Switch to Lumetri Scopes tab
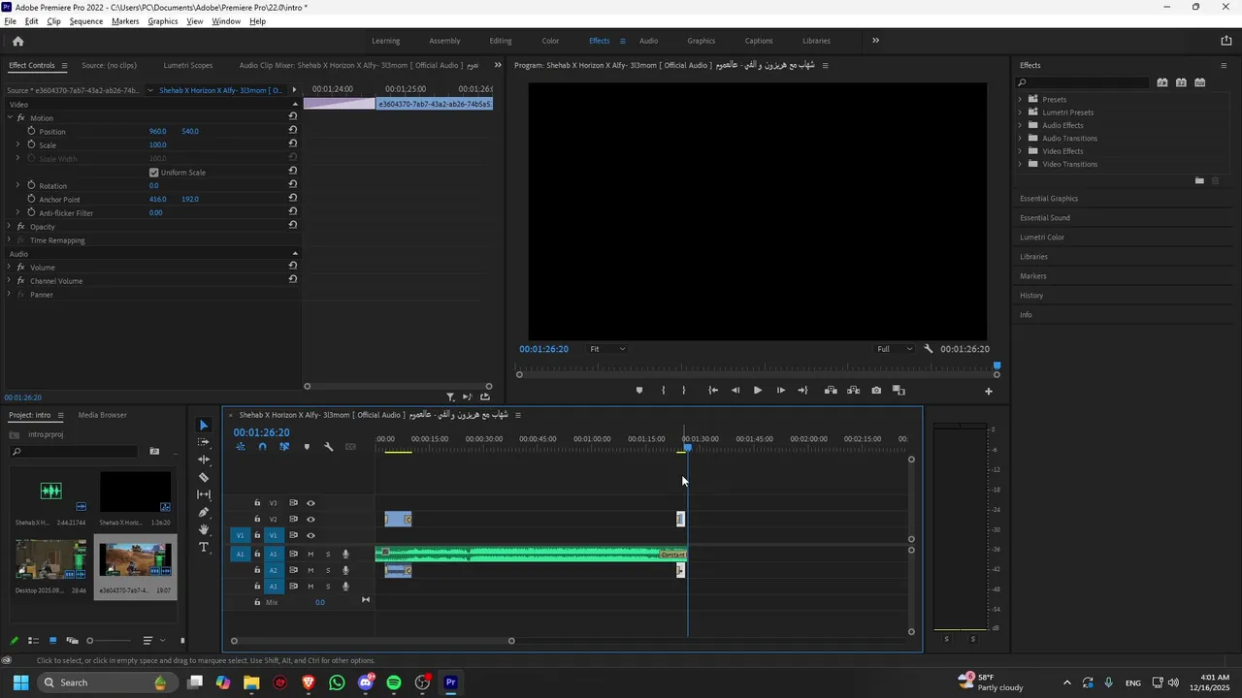 click(188, 65)
